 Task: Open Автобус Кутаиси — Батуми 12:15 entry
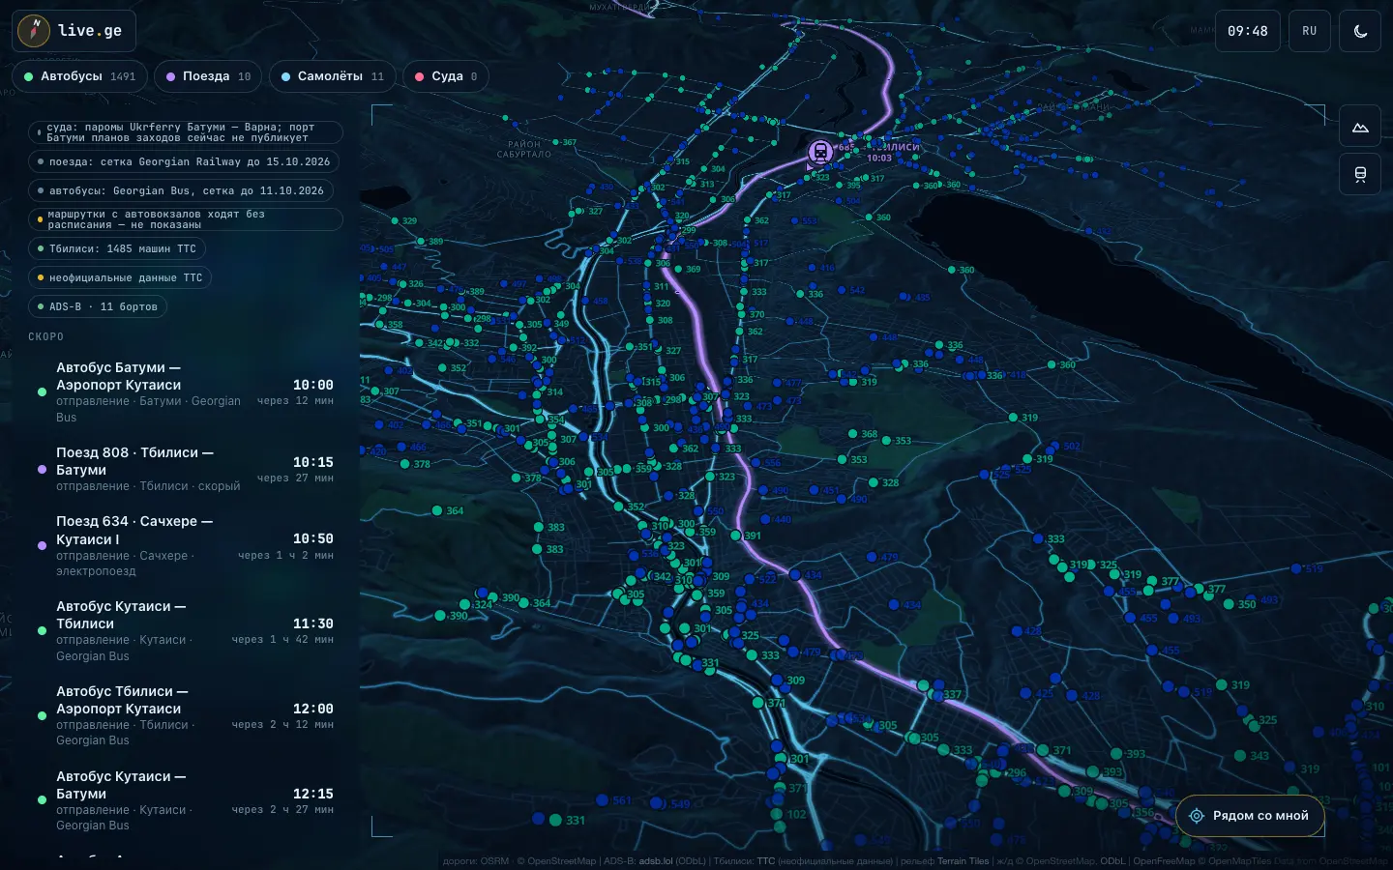[x=185, y=801]
